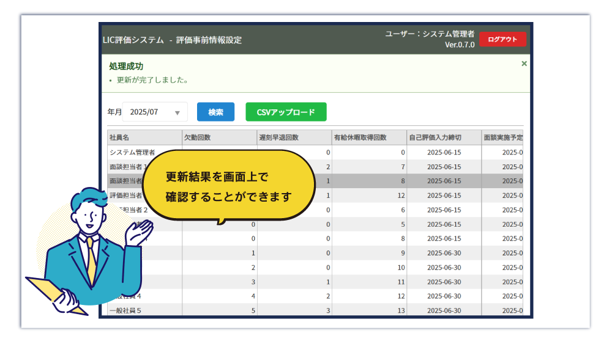Image resolution: width=612 pixels, height=344 pixels.
Task: Click the 面談実施予定 column header
Action: (502, 137)
